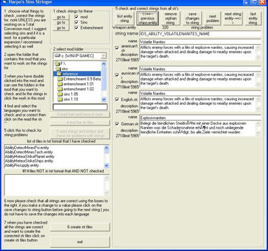
Task: Click the go to button beside Entrenchment
Action: click(x=61, y=28)
